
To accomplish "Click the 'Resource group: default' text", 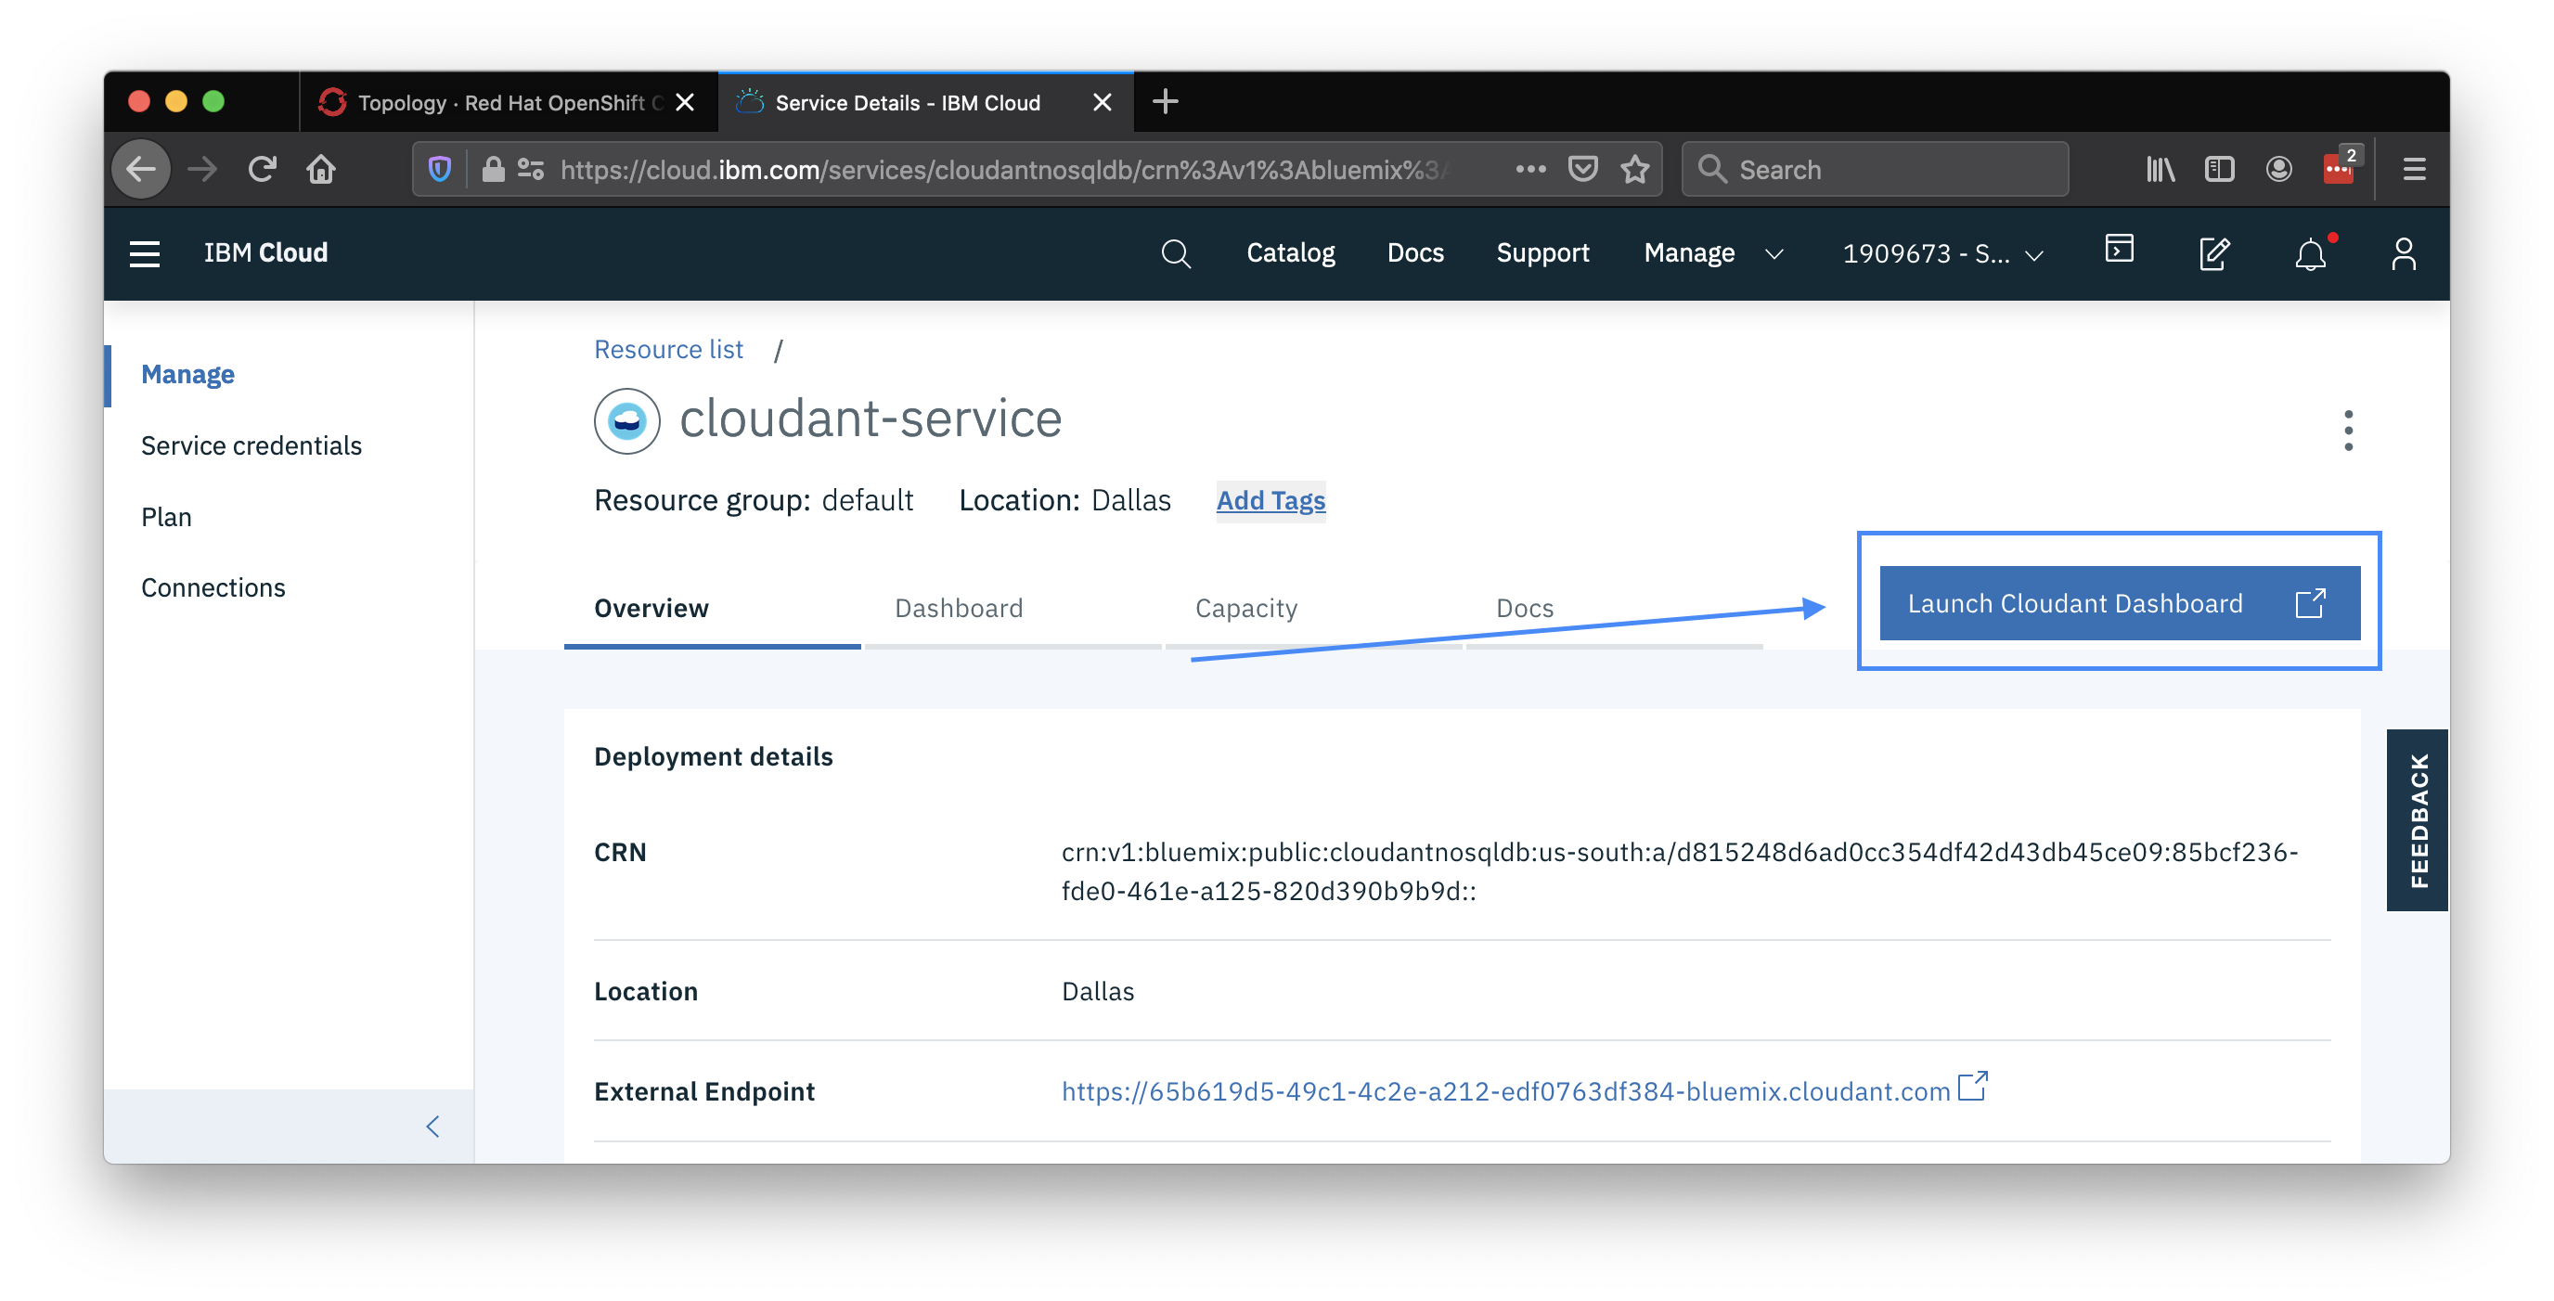I will tap(754, 501).
